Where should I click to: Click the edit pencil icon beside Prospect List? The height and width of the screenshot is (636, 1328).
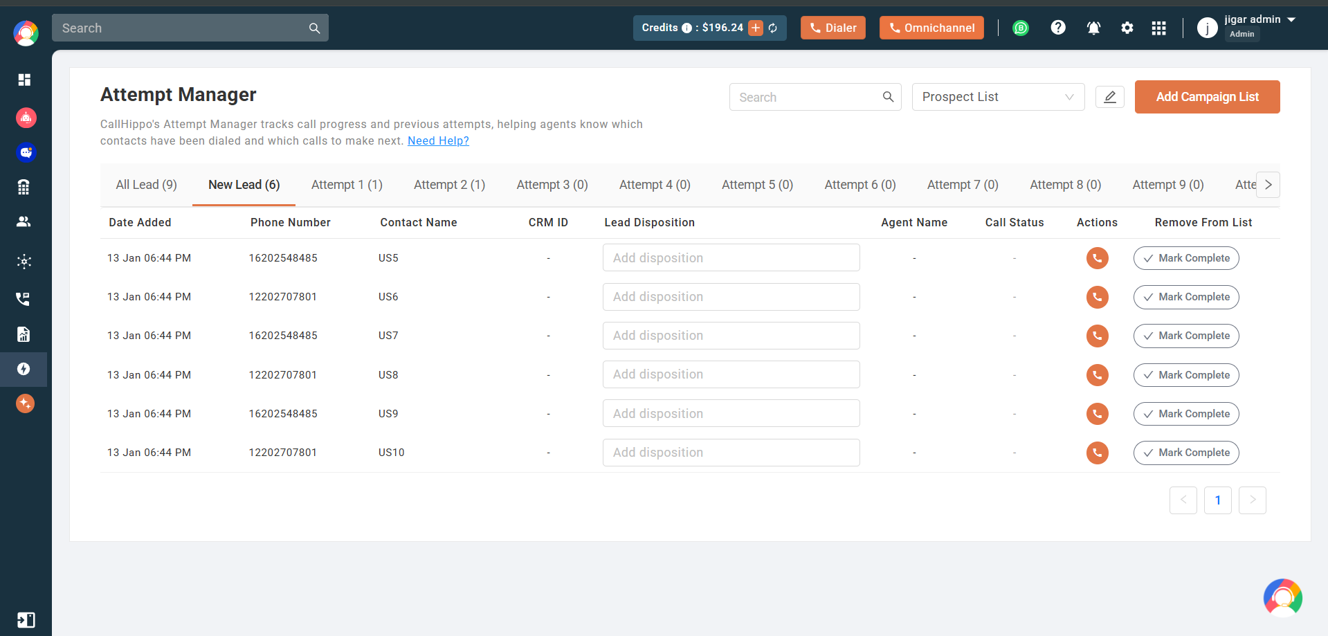point(1110,97)
